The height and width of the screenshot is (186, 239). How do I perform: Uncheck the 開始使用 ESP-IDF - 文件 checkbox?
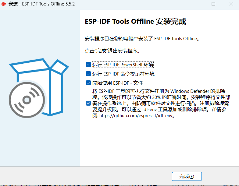point(88,83)
